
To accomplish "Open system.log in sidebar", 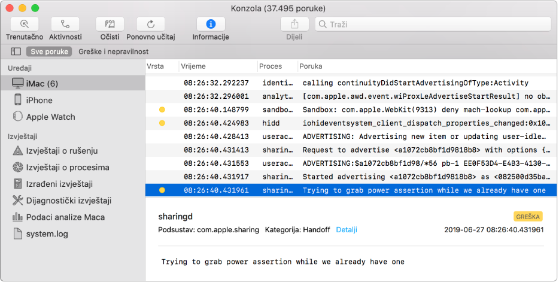I will click(73, 234).
